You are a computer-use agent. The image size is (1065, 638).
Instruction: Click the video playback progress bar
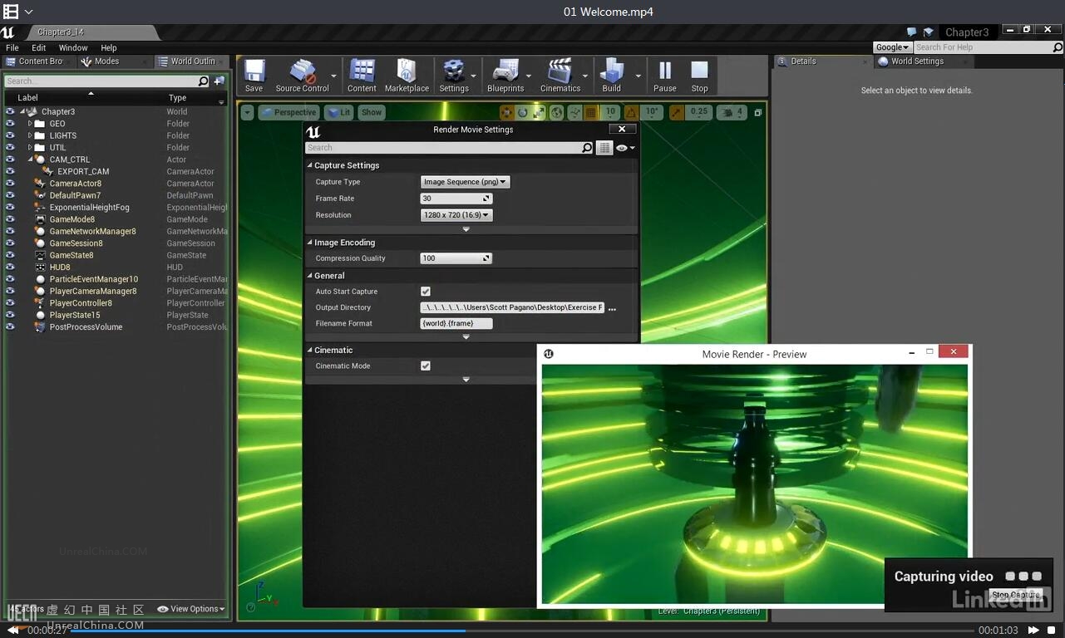[x=524, y=631]
